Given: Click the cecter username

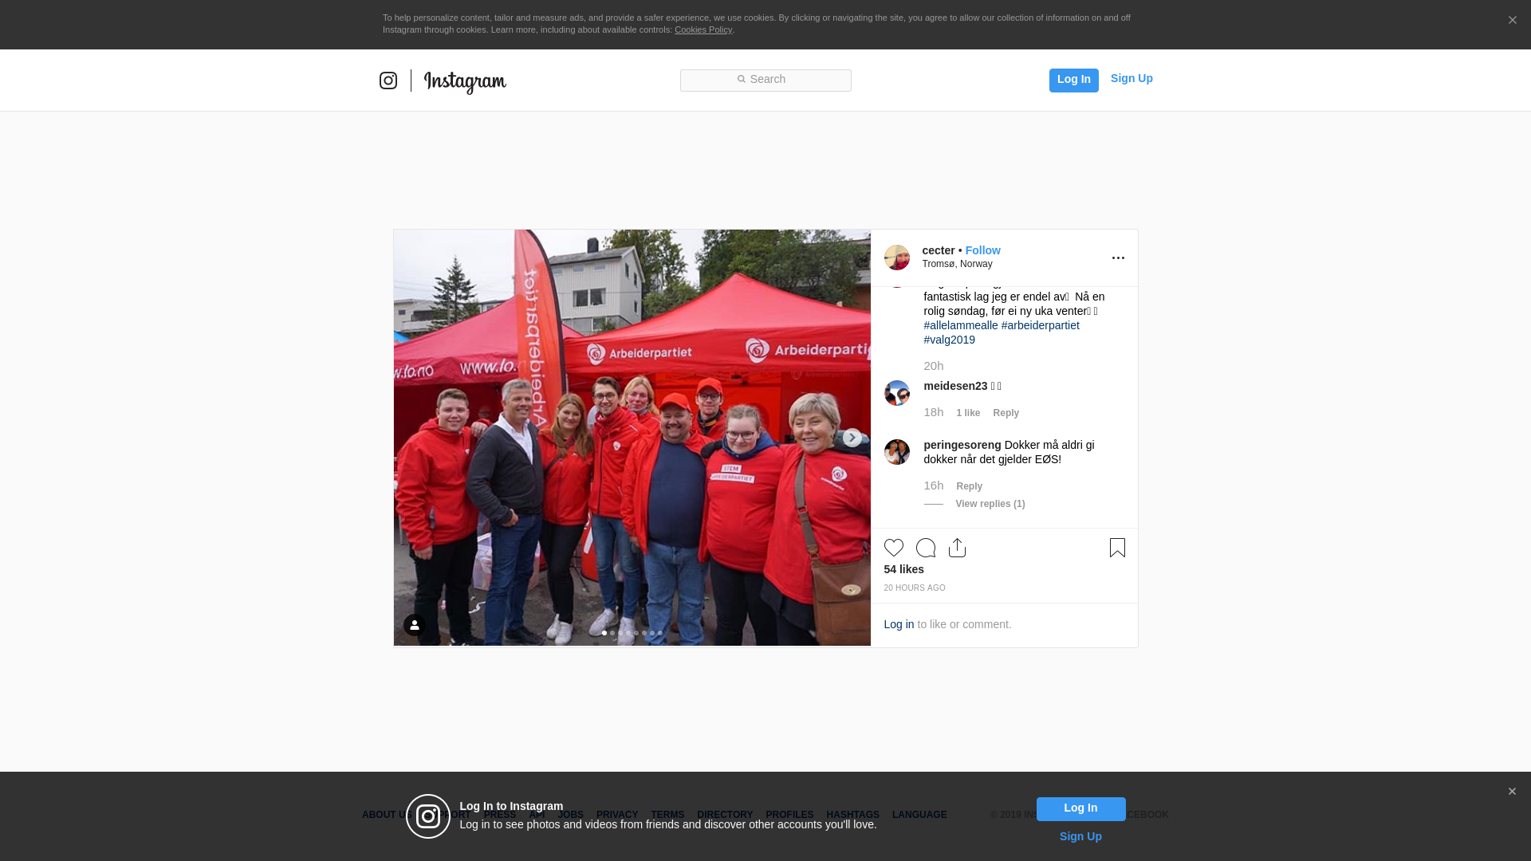Looking at the screenshot, I should (939, 250).
